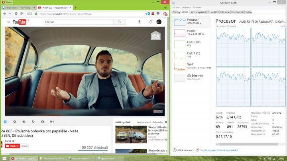Open the Zobrazit menu in Task Manager

click(197, 8)
